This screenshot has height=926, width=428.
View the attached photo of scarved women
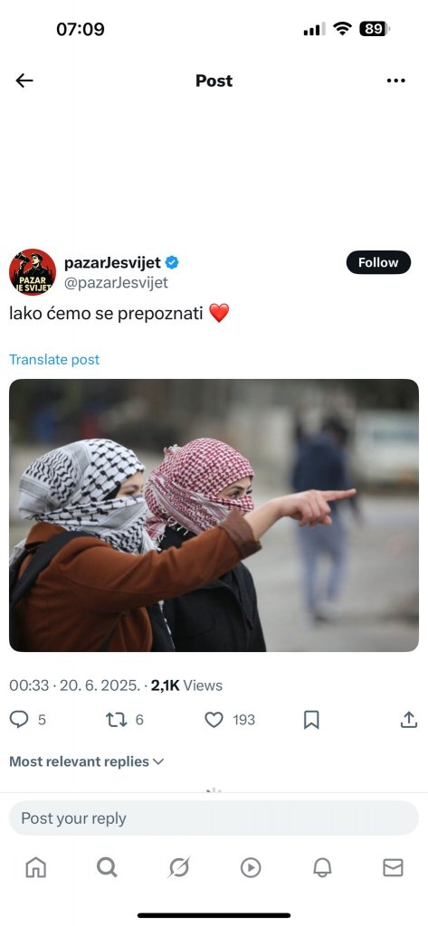[214, 515]
